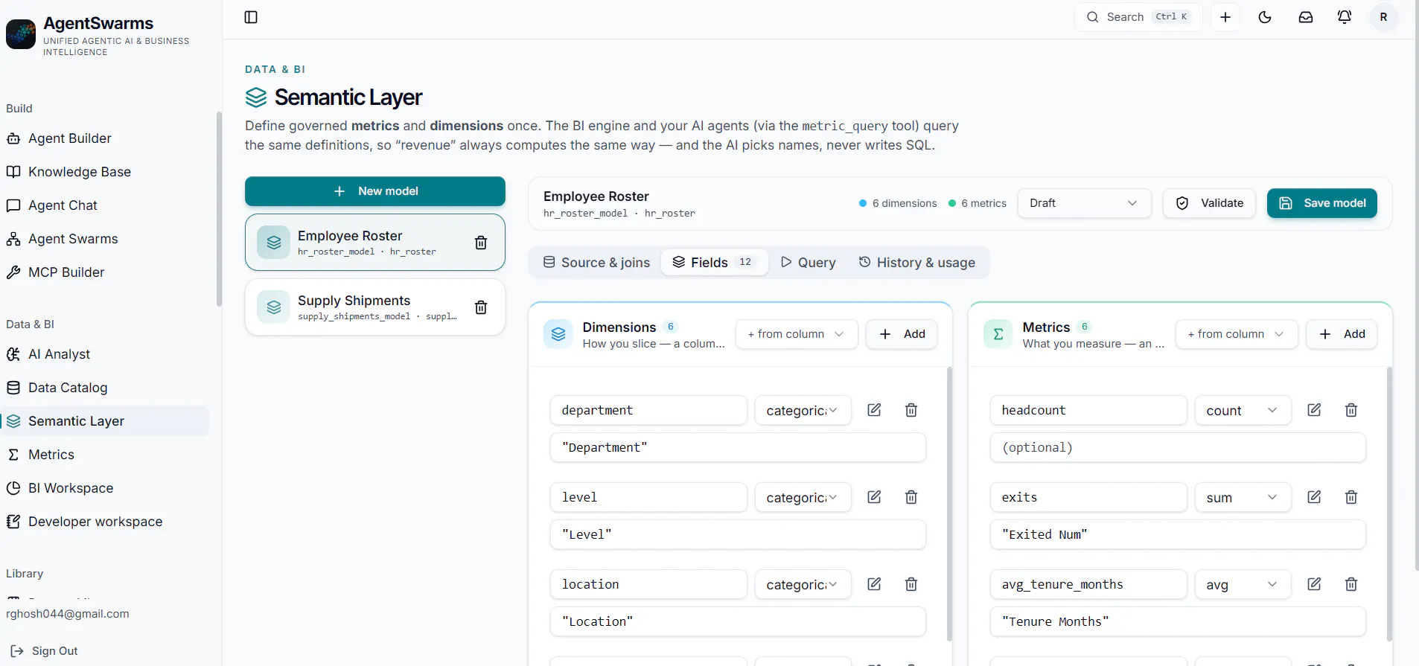Delete the avg_tenure_months metric
1419x666 pixels.
coord(1351,584)
